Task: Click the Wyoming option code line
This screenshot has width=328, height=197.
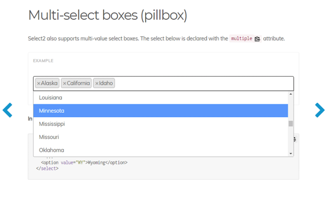Action: (x=84, y=162)
